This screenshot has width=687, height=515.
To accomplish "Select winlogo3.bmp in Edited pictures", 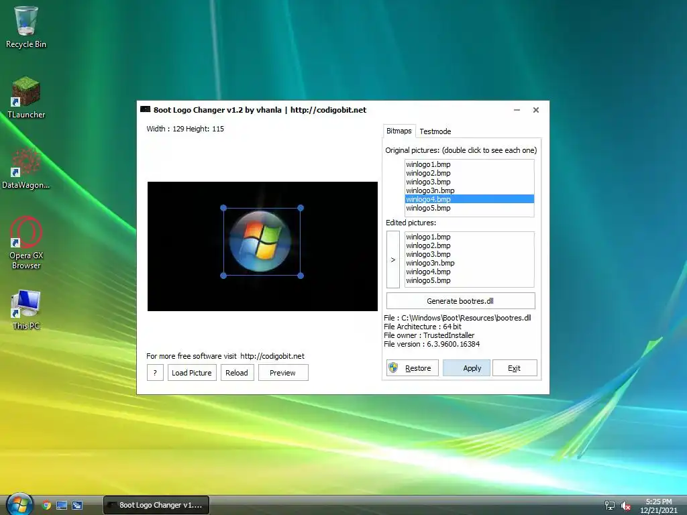I will pyautogui.click(x=469, y=254).
